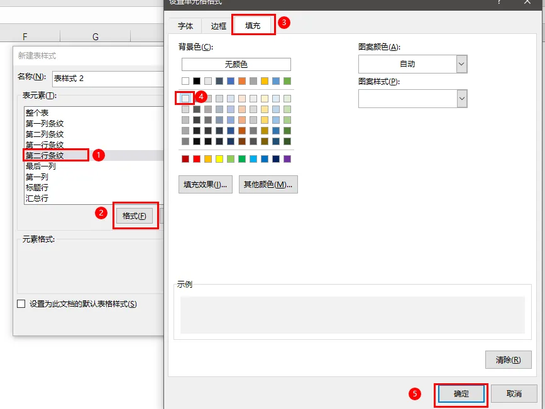This screenshot has height=409, width=545.
Task: Click 其他颜色 button
Action: pos(268,185)
